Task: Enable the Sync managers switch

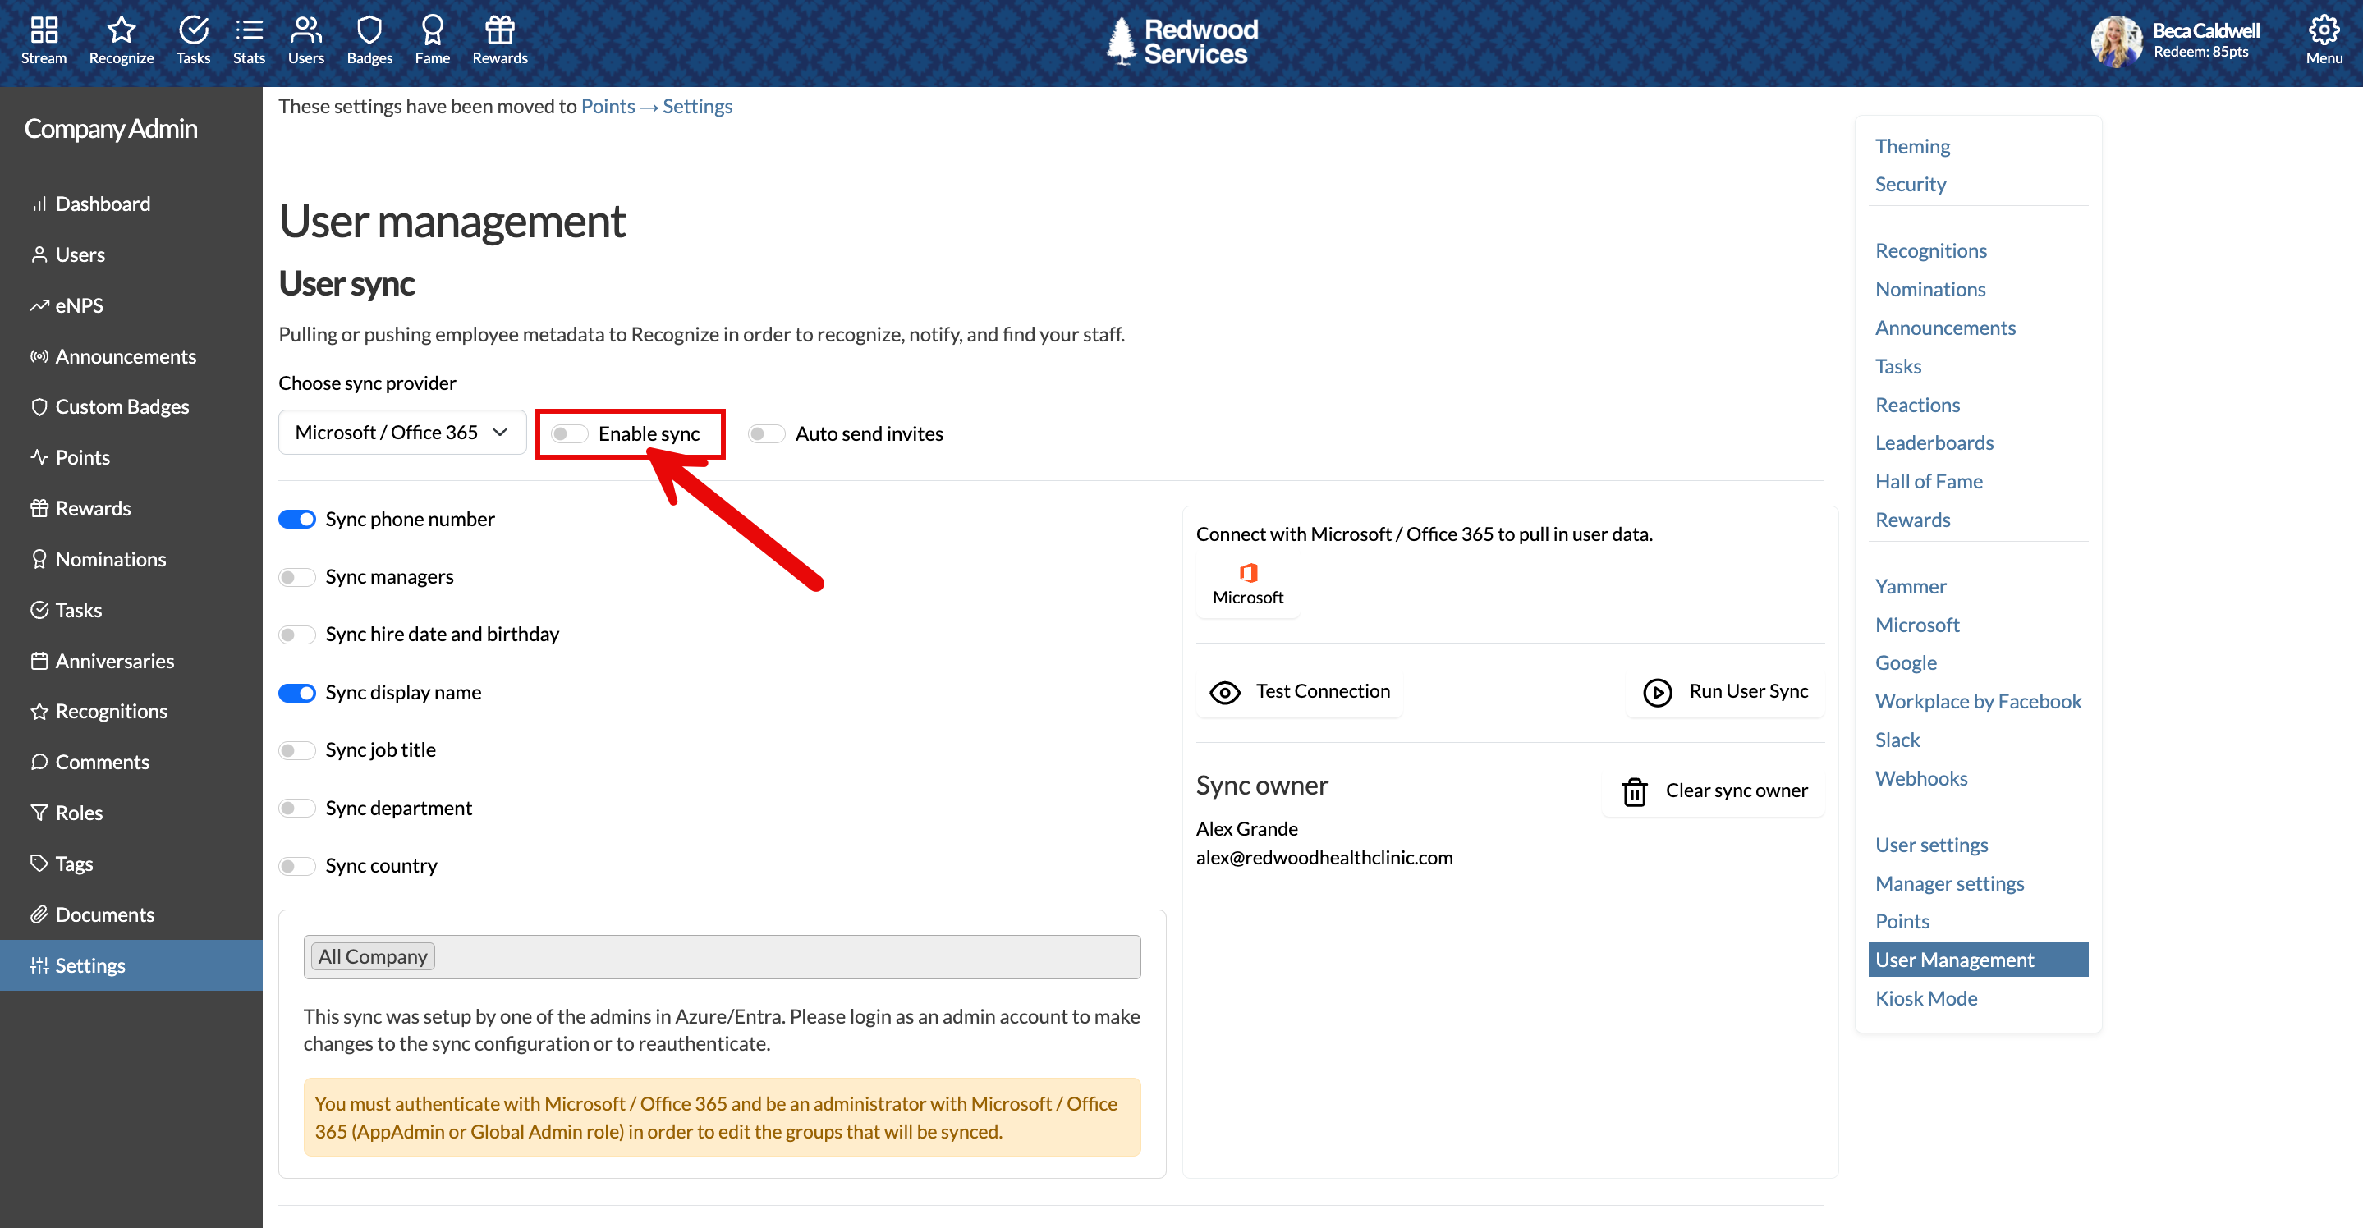Action: [296, 577]
